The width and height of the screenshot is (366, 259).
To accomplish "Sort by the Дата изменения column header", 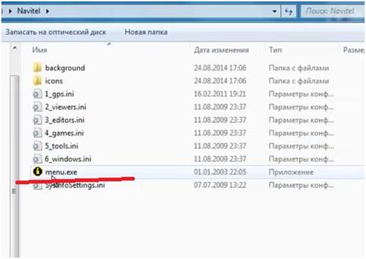I will click(222, 50).
